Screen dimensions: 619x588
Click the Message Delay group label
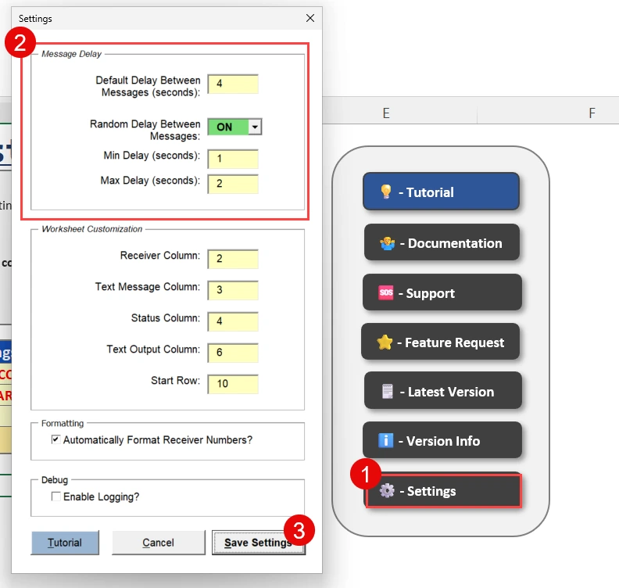click(x=71, y=54)
